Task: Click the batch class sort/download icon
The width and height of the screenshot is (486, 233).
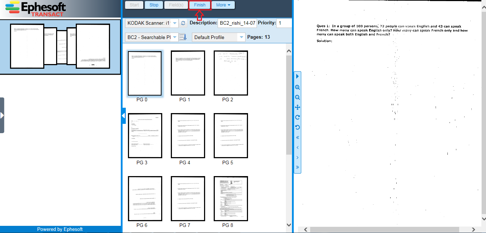Action: pyautogui.click(x=183, y=37)
